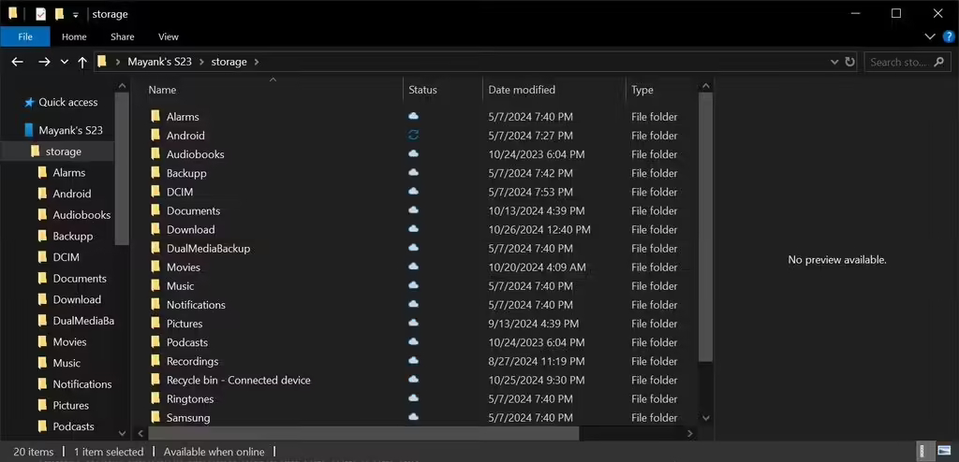
Task: Switch to the Home ribbon tab
Action: pos(74,36)
